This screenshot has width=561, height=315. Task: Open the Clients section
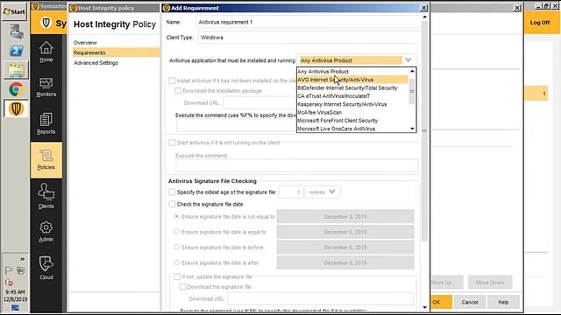click(46, 196)
